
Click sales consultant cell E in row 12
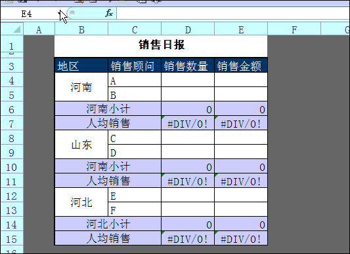[135, 195]
